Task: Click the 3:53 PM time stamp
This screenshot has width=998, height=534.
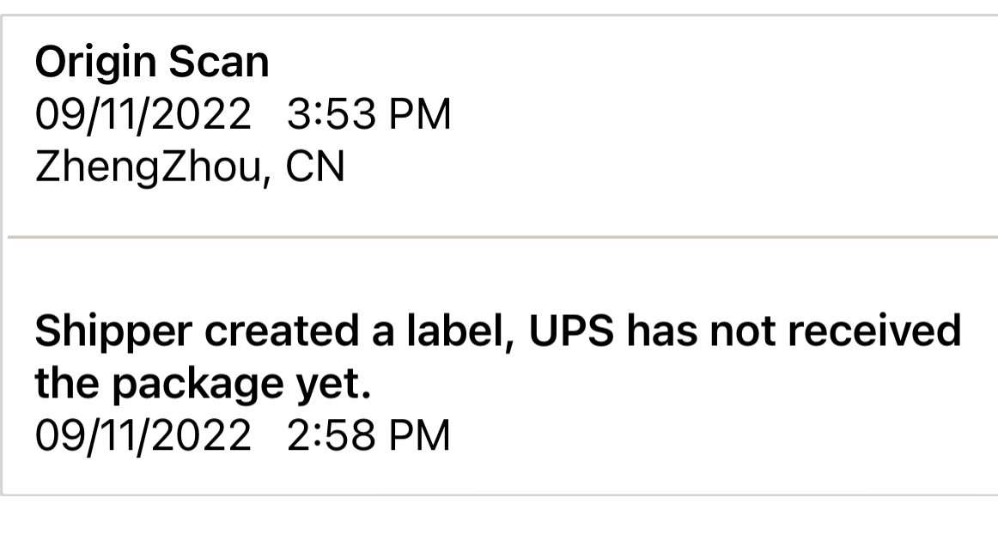Action: click(x=368, y=115)
